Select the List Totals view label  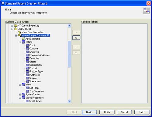click(34, 88)
